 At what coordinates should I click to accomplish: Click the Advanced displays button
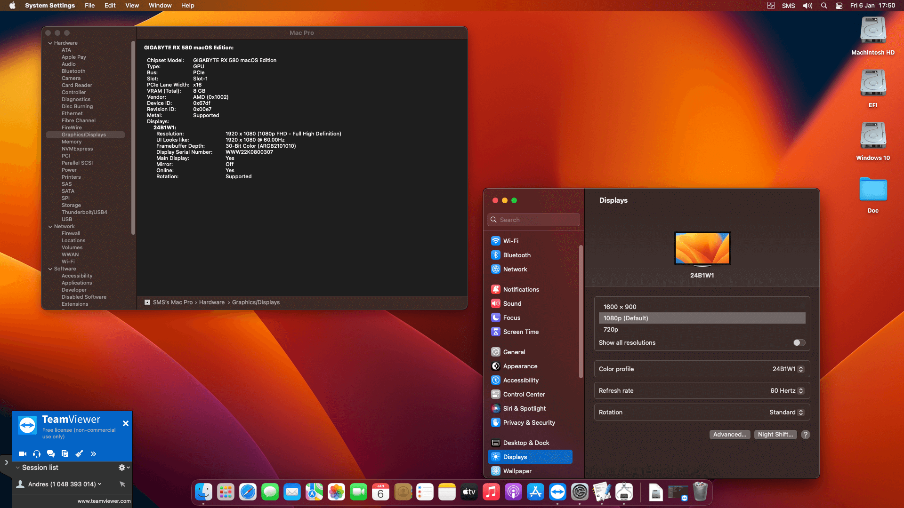pyautogui.click(x=730, y=434)
